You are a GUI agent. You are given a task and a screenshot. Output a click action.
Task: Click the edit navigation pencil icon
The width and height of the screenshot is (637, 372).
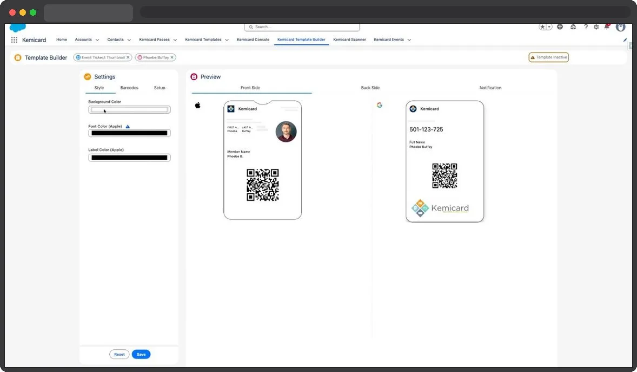pos(625,40)
